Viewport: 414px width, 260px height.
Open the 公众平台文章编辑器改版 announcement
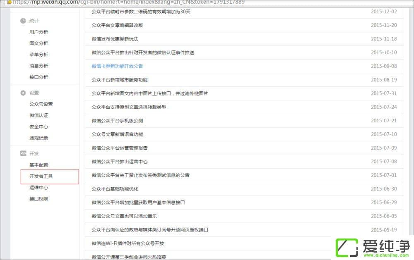pyautogui.click(x=117, y=25)
